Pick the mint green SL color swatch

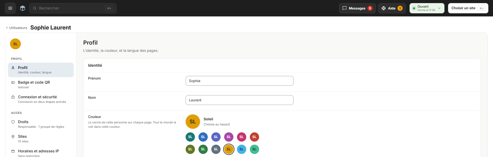pos(254,149)
